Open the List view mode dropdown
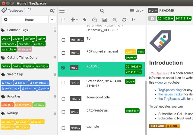The image size is (193, 135). [x=137, y=11]
